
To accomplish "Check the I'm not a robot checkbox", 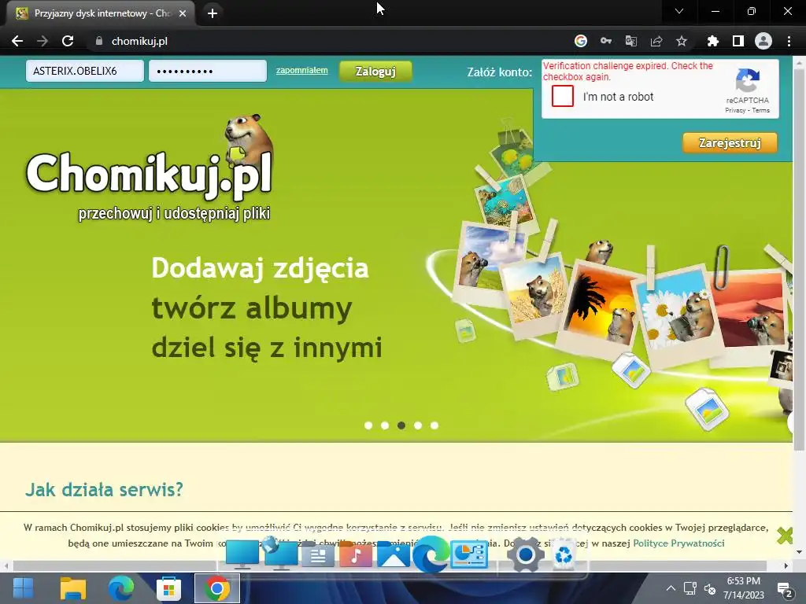I will click(562, 96).
